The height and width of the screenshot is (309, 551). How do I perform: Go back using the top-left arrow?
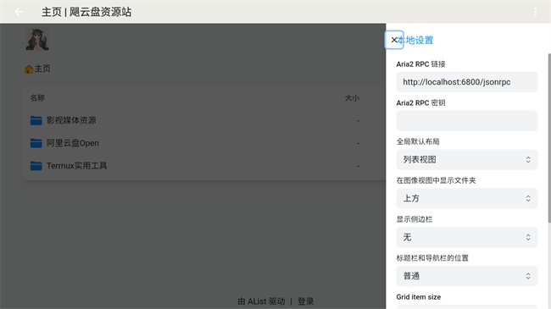(x=19, y=12)
